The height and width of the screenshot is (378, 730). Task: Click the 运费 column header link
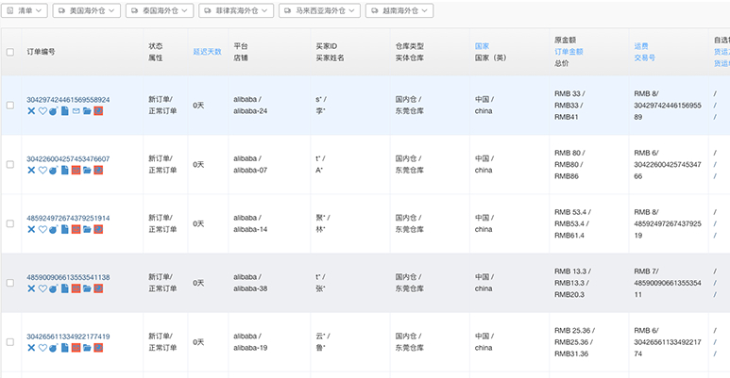[x=644, y=45]
